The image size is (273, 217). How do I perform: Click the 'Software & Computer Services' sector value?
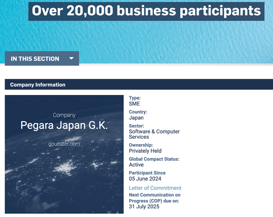point(154,134)
